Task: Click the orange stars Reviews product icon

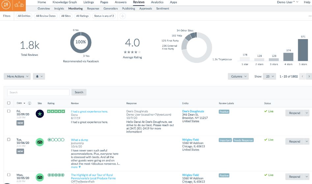Action: (x=19, y=5)
